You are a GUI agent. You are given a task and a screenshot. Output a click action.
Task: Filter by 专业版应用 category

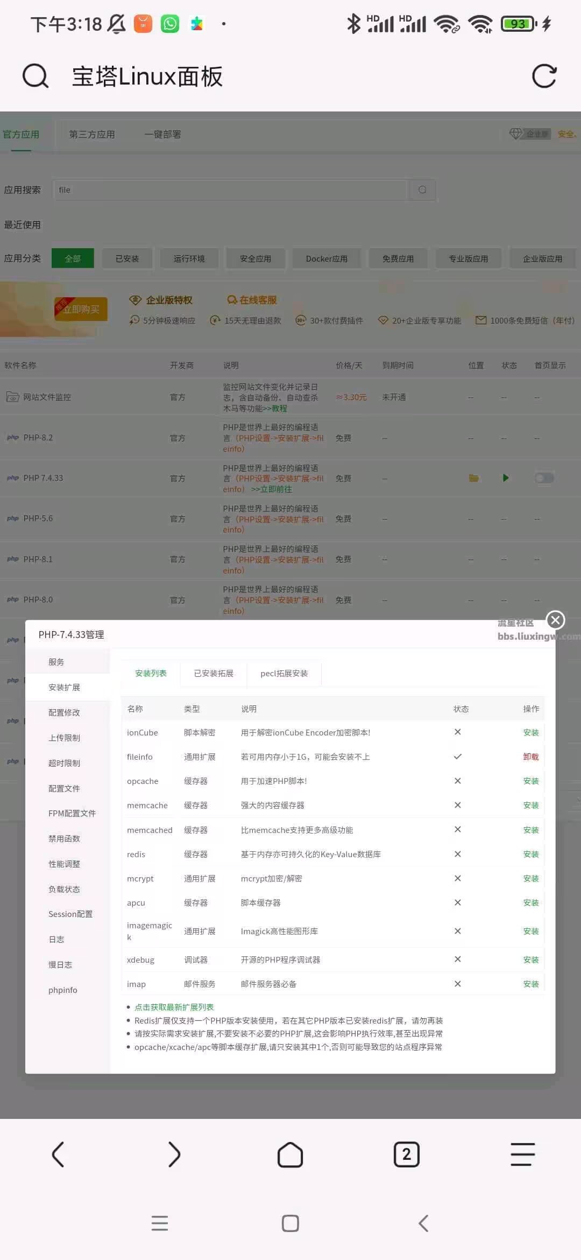click(469, 258)
